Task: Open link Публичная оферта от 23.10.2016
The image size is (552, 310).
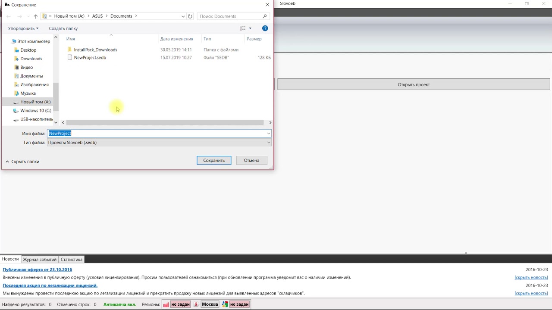Action: point(38,270)
